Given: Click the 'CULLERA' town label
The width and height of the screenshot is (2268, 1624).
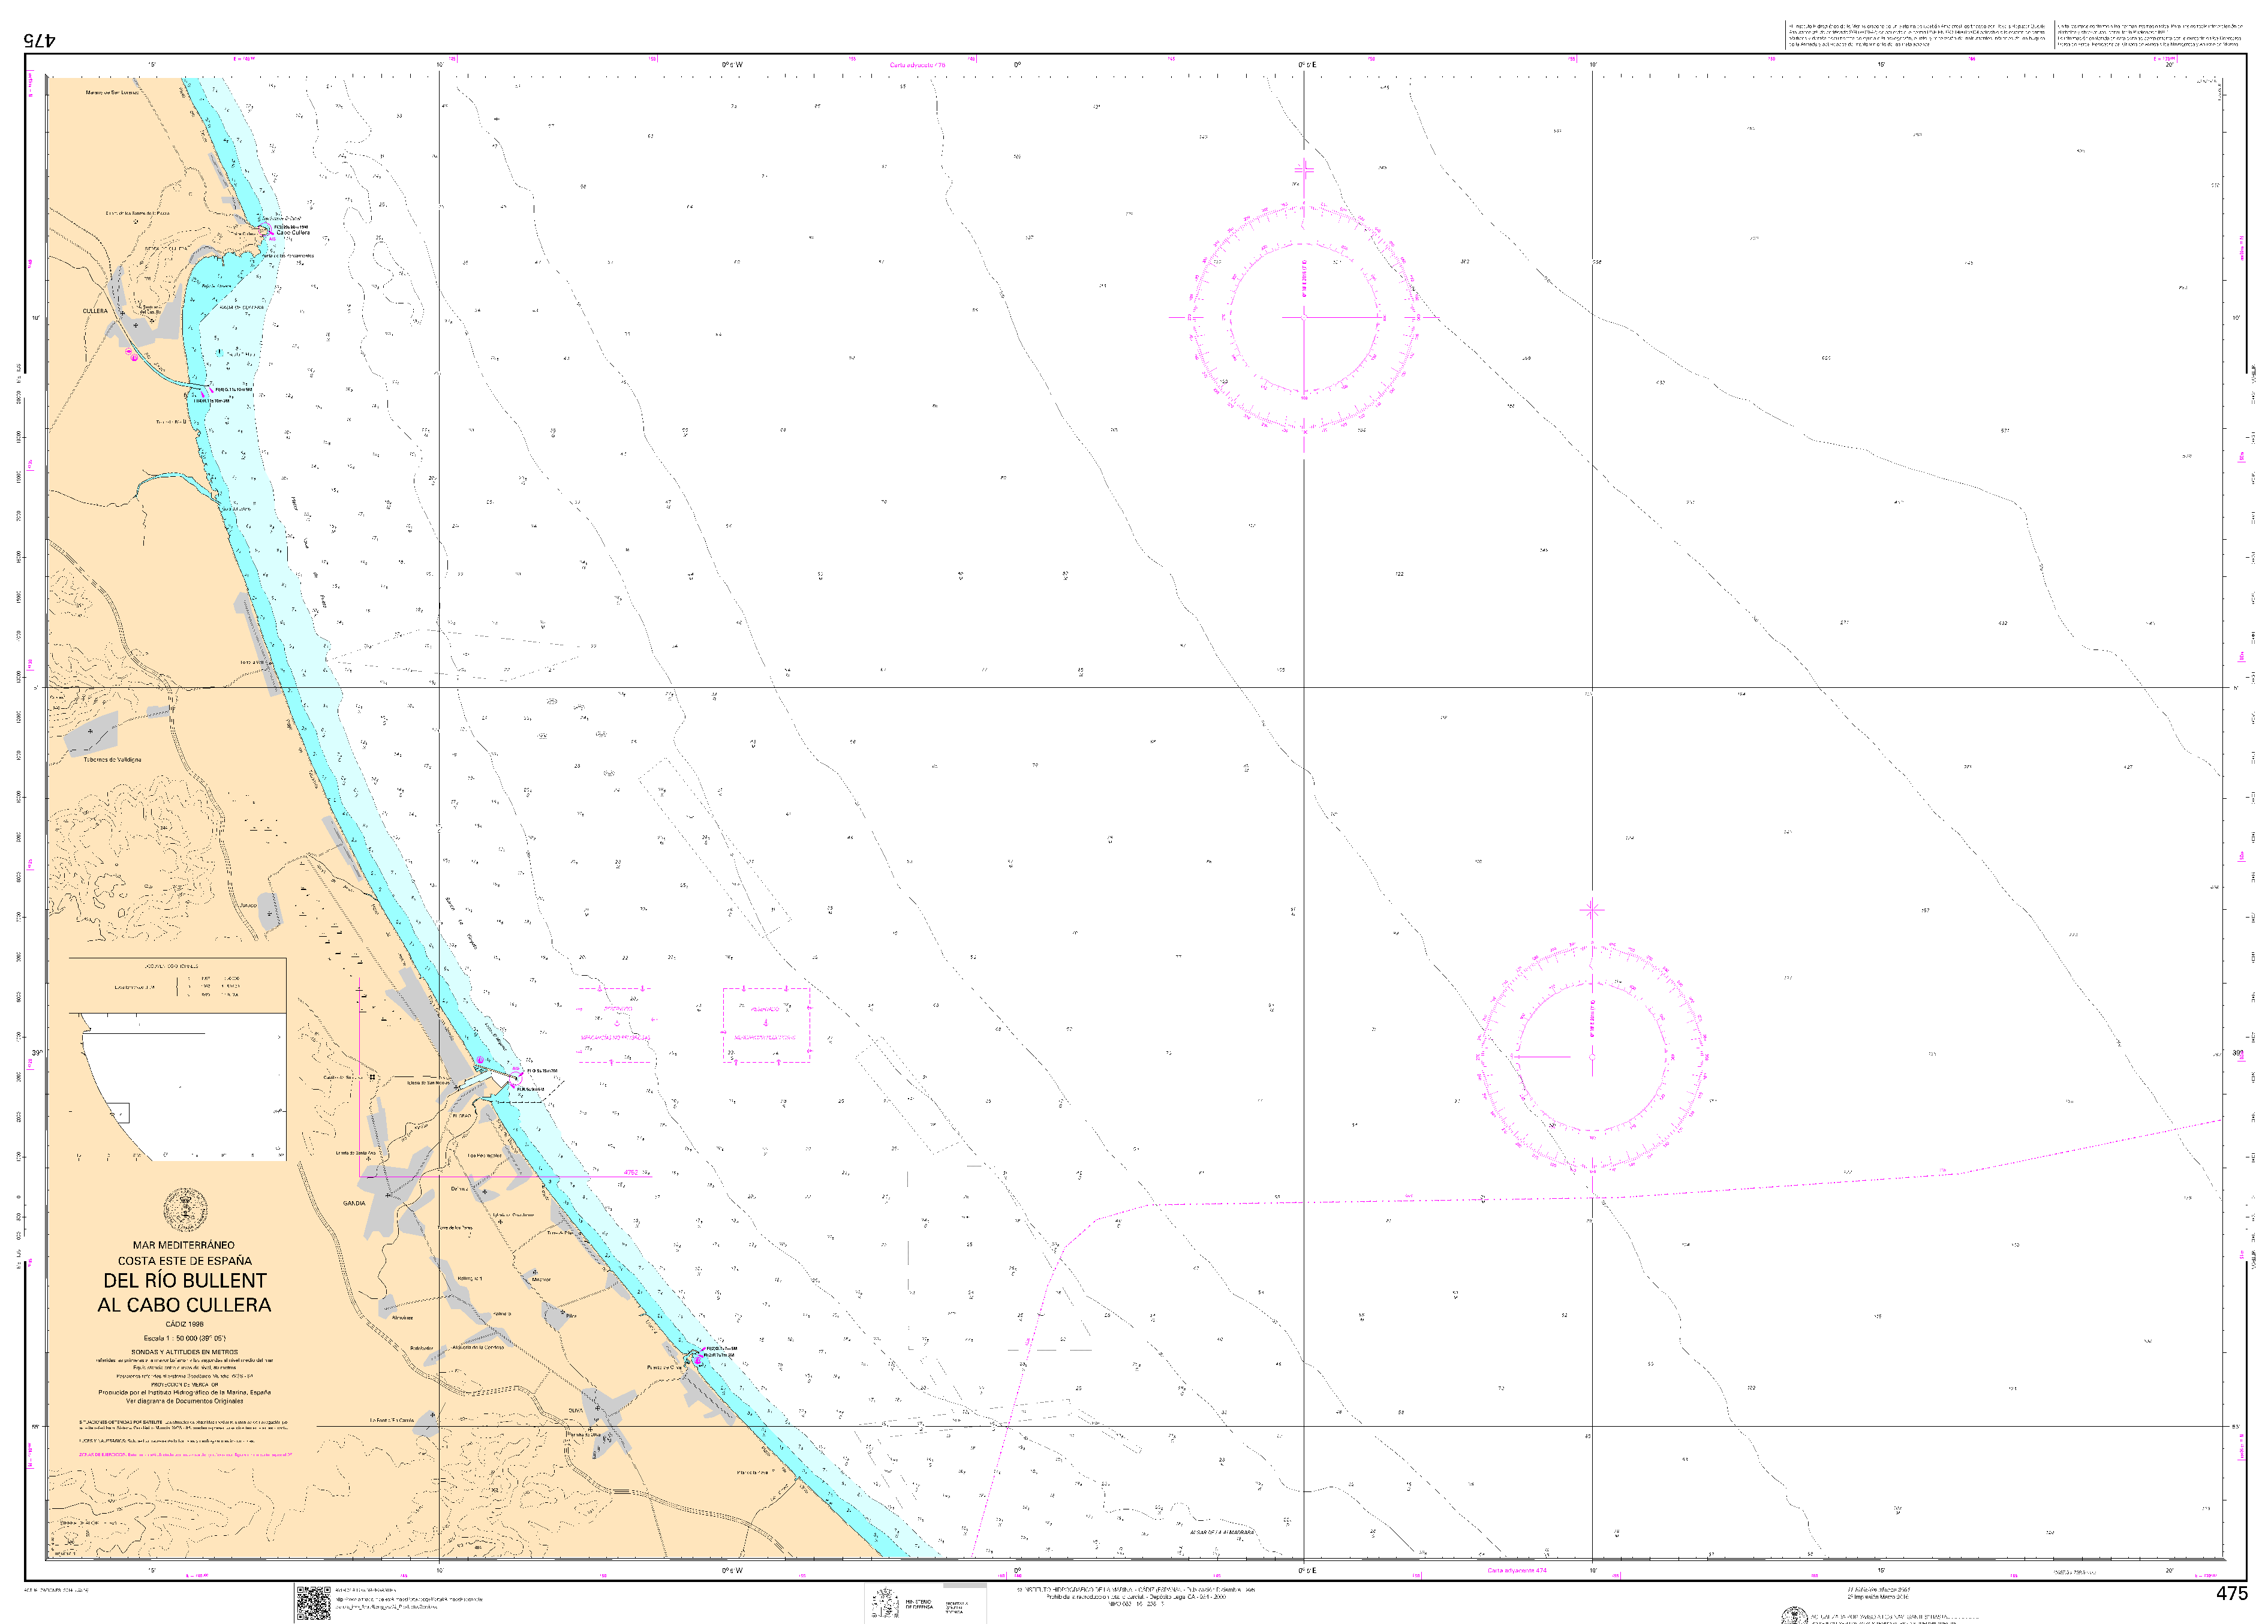Looking at the screenshot, I should [95, 311].
